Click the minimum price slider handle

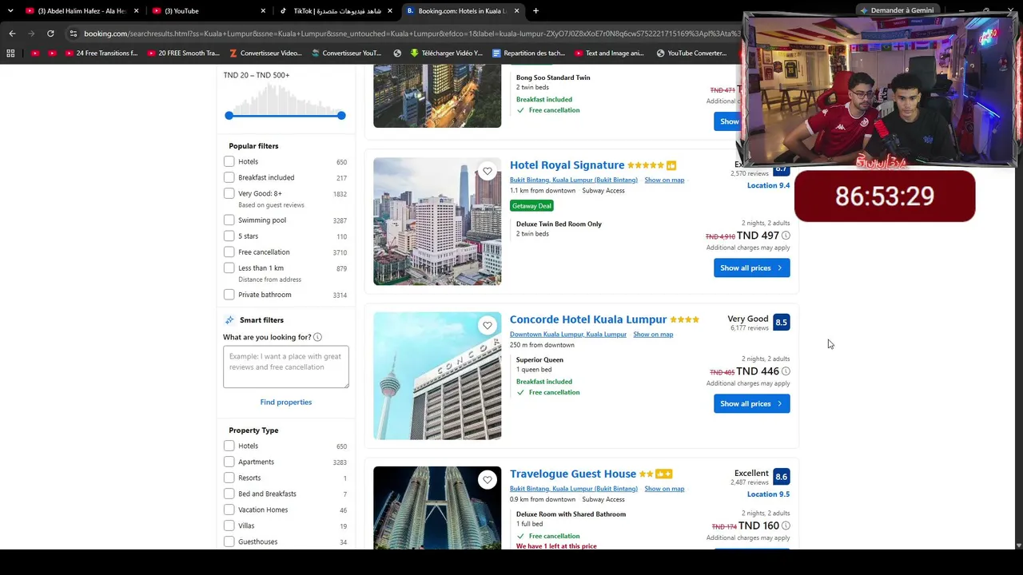point(229,116)
